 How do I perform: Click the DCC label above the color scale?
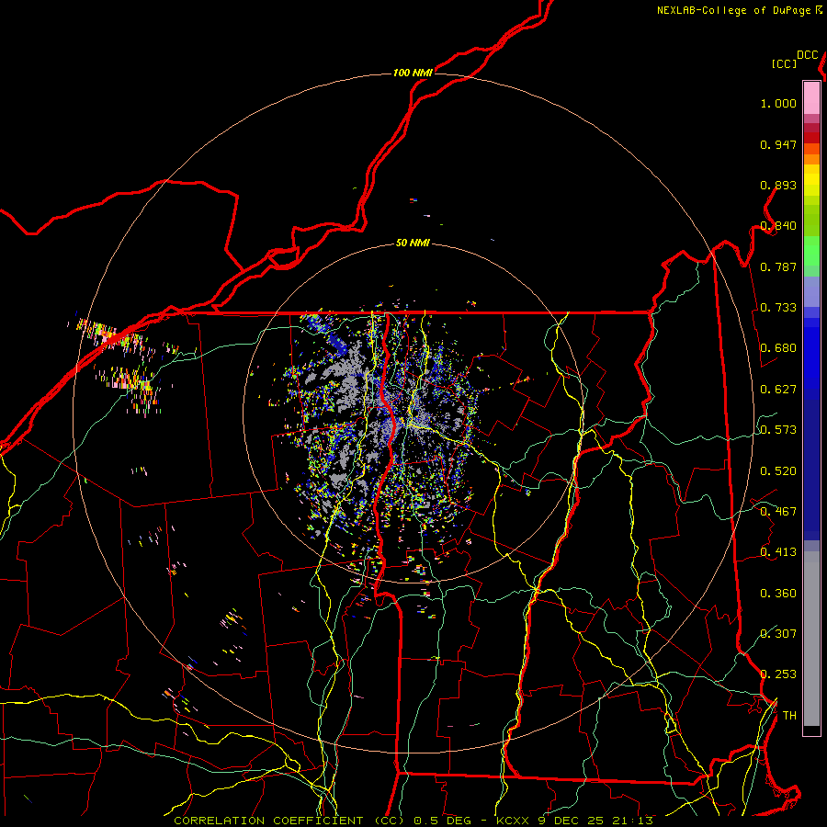point(808,55)
